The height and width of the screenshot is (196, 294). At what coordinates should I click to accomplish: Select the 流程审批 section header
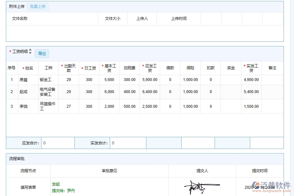point(16,159)
